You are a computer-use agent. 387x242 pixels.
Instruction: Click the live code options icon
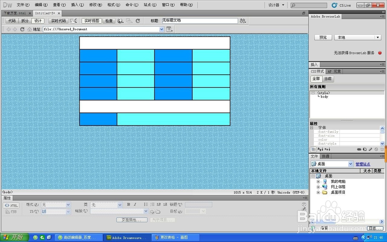tap(73, 21)
